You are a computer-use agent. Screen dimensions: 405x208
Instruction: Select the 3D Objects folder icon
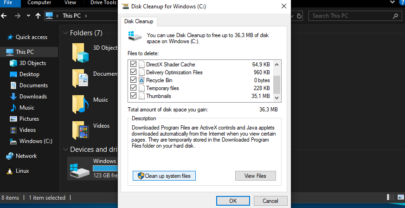point(80,53)
